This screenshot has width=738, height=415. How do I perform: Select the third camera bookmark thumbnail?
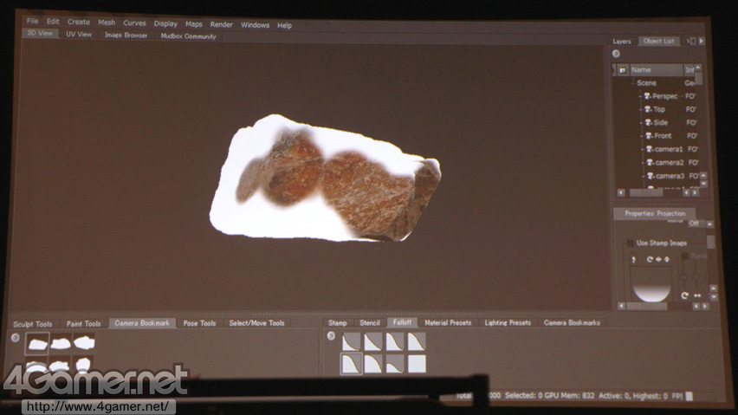[x=84, y=342]
